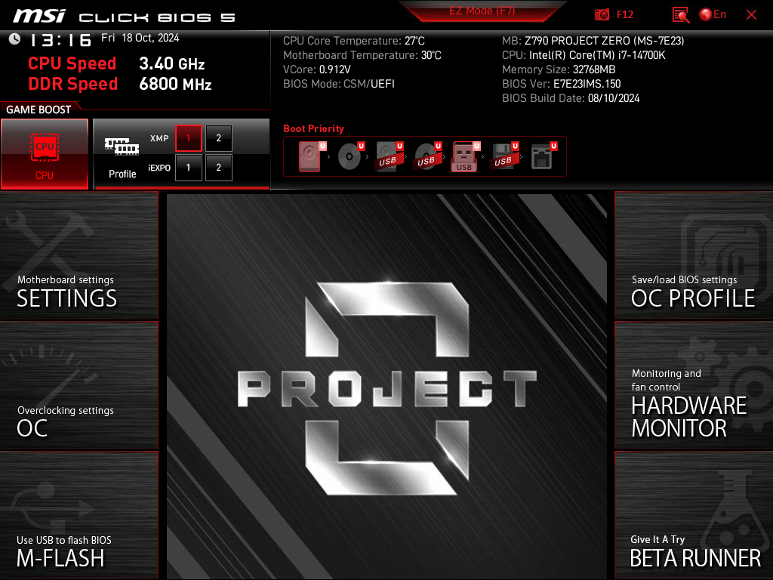Open the SETTINGS motherboard settings tile

[x=79, y=255]
